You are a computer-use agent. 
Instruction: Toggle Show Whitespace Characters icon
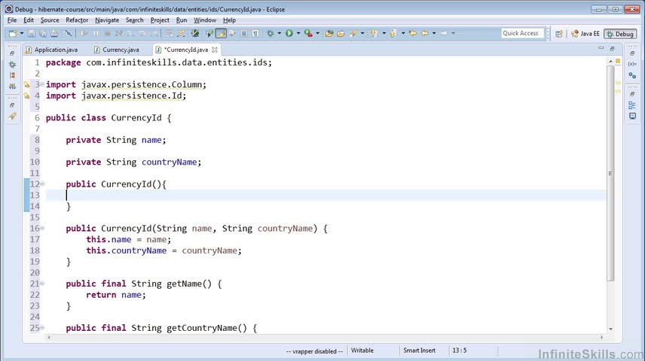[255, 33]
